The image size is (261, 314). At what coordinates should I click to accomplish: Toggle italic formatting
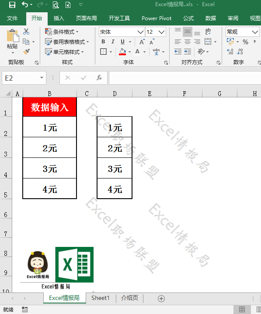(x=113, y=42)
